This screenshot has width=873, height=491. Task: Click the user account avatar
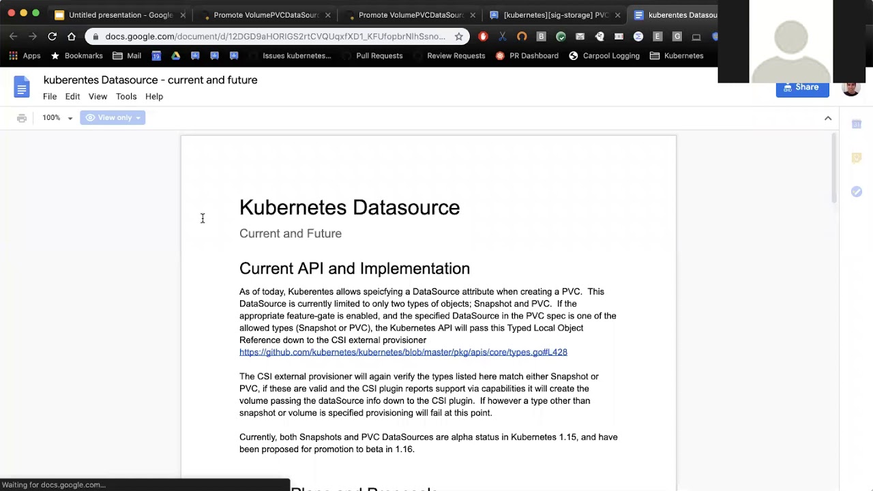click(850, 89)
